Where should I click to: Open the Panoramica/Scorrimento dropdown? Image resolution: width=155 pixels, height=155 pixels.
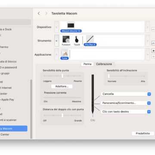126,103
